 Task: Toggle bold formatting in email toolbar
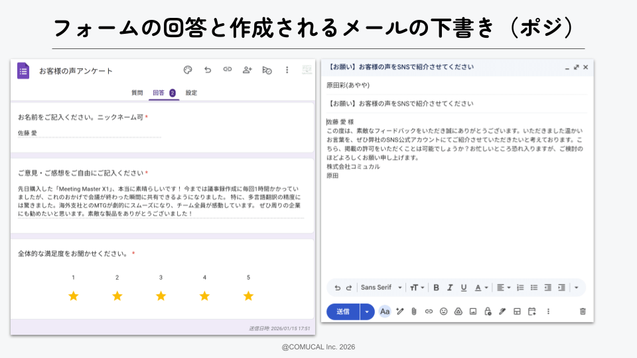(x=436, y=287)
